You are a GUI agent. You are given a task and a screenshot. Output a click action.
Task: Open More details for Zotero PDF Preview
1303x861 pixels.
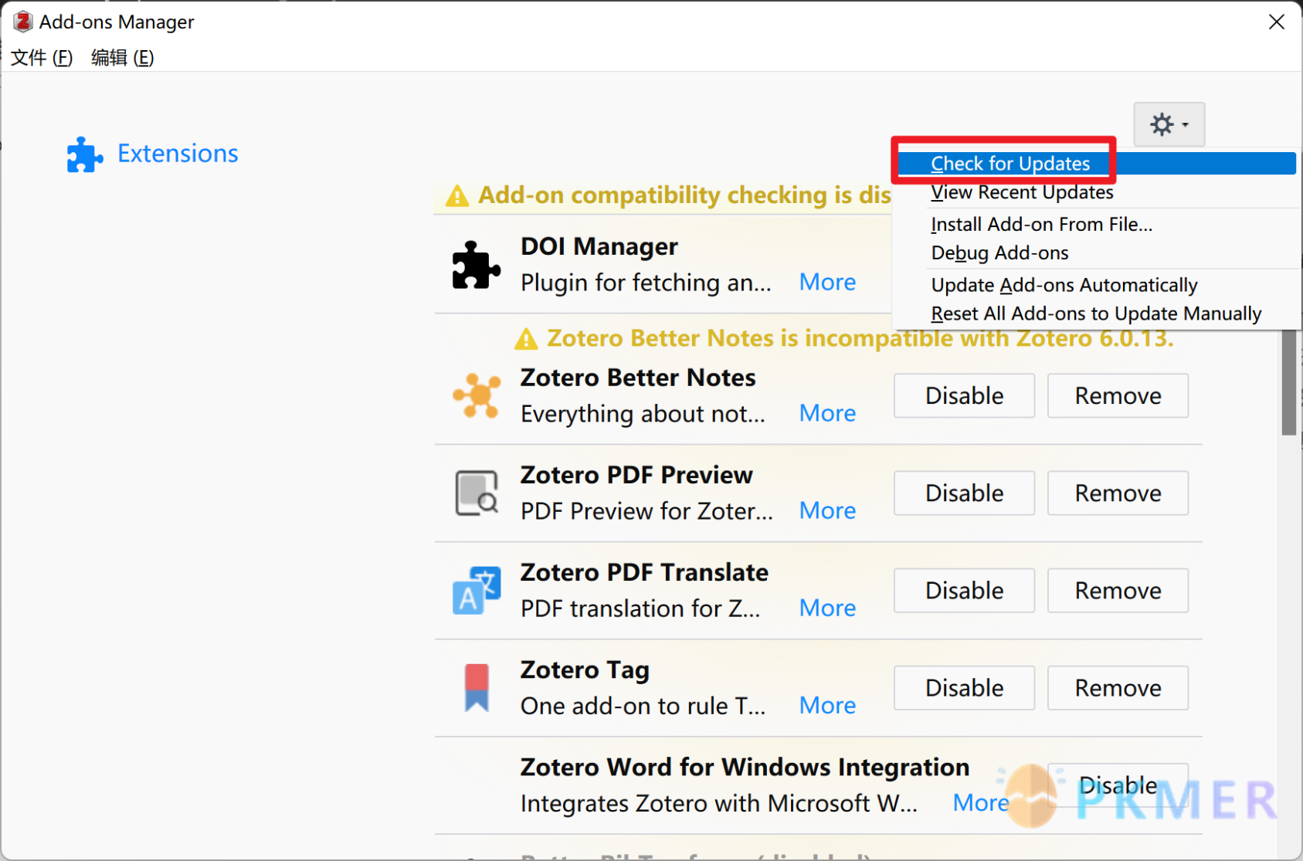click(x=827, y=510)
